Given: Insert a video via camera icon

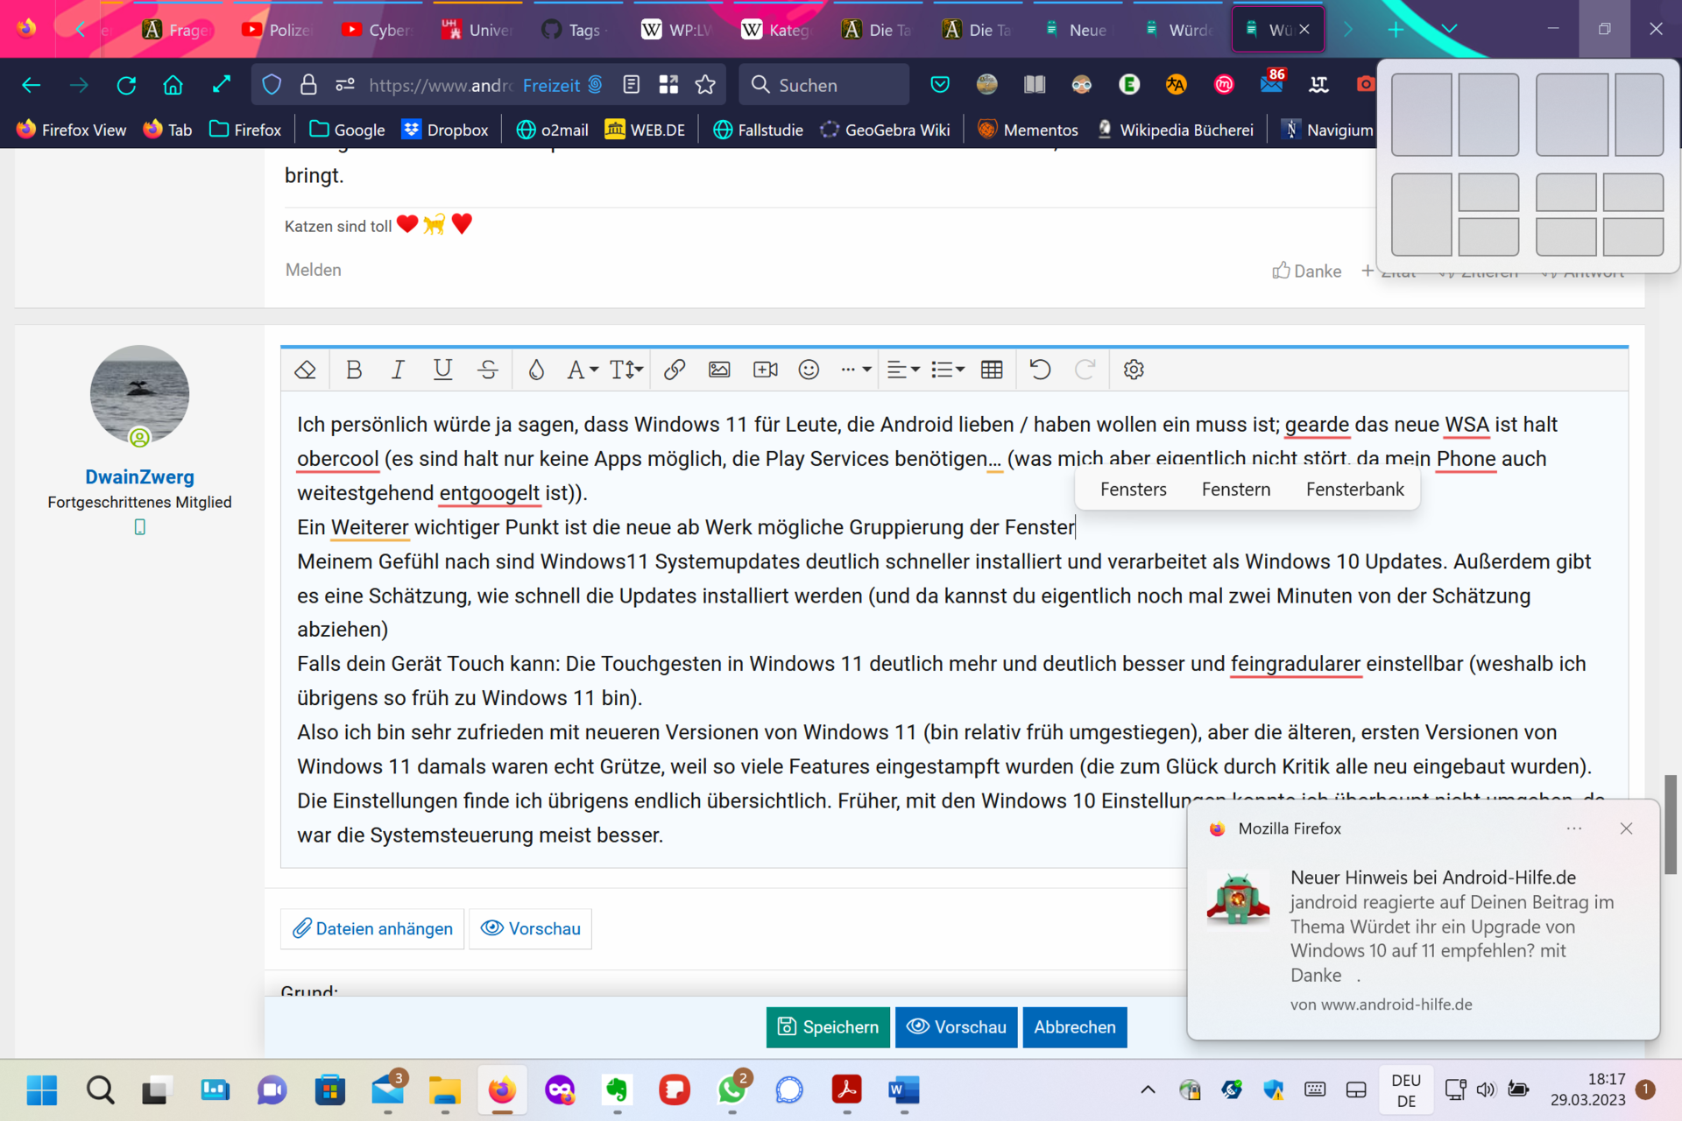Looking at the screenshot, I should (765, 370).
